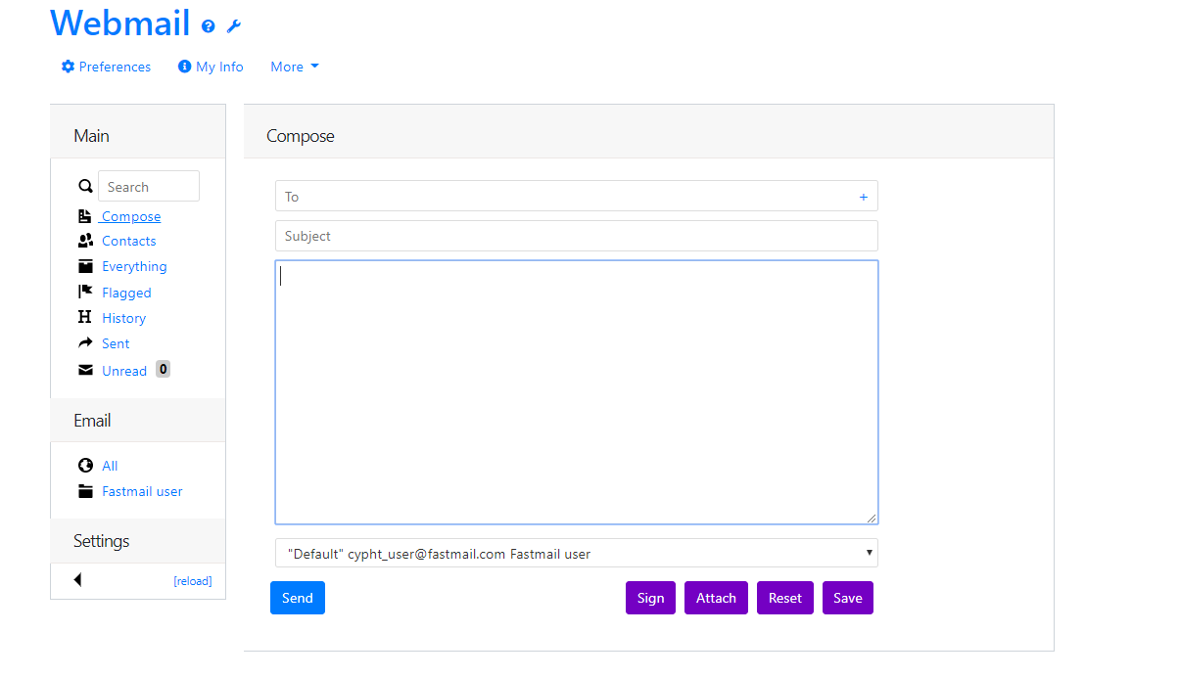Open the Contacts page

[x=129, y=241]
